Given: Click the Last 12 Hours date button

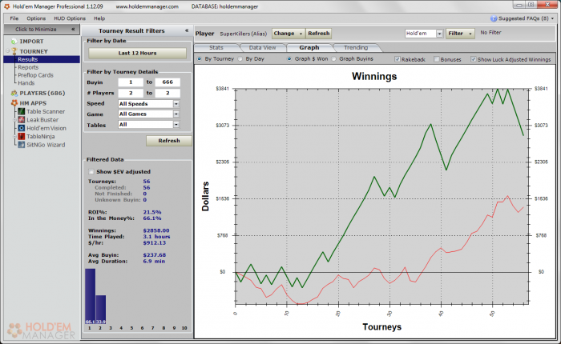Looking at the screenshot, I should click(137, 54).
